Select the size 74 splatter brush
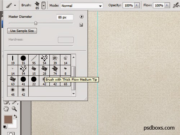Viewport: 180px width, 135px height. click(x=55, y=70)
